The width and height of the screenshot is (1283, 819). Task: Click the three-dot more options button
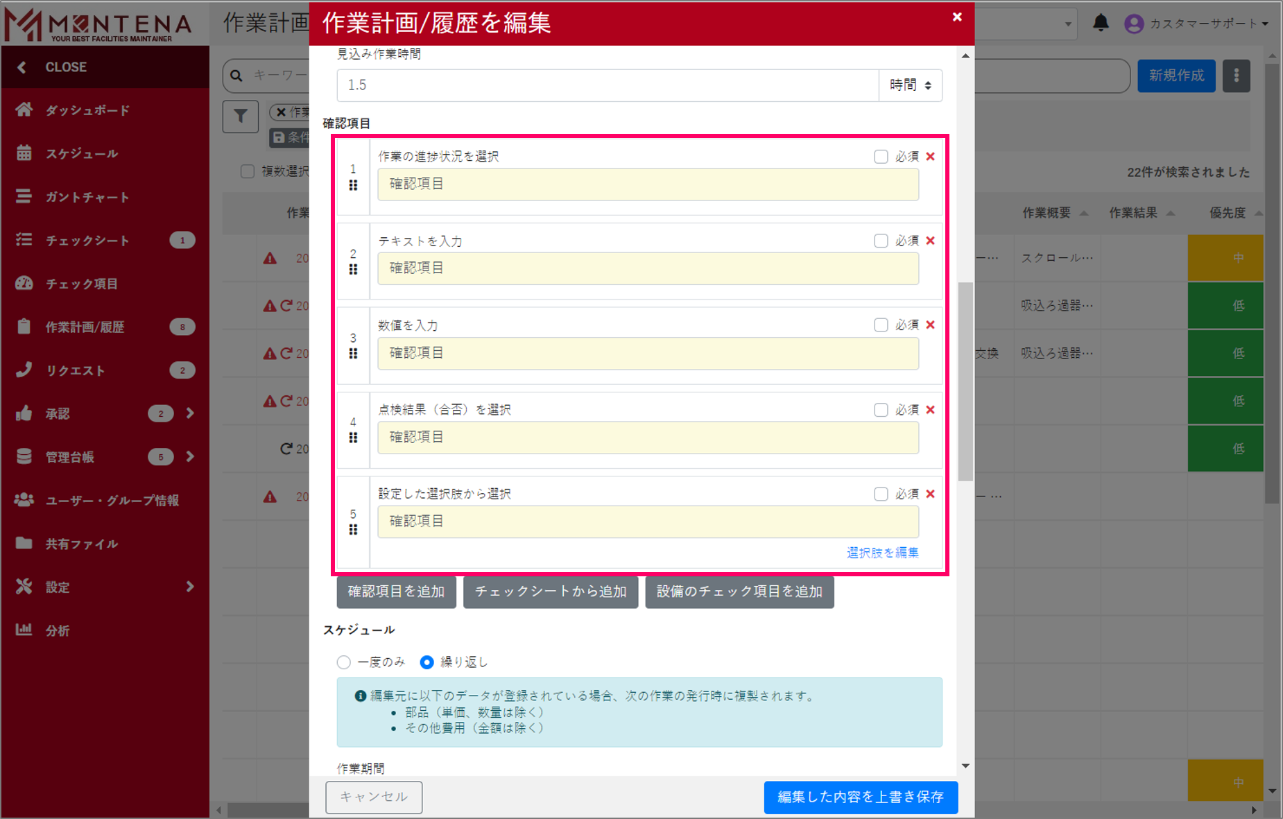tap(1236, 76)
